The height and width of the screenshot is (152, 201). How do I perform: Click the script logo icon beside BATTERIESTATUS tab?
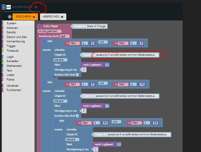click(x=8, y=7)
